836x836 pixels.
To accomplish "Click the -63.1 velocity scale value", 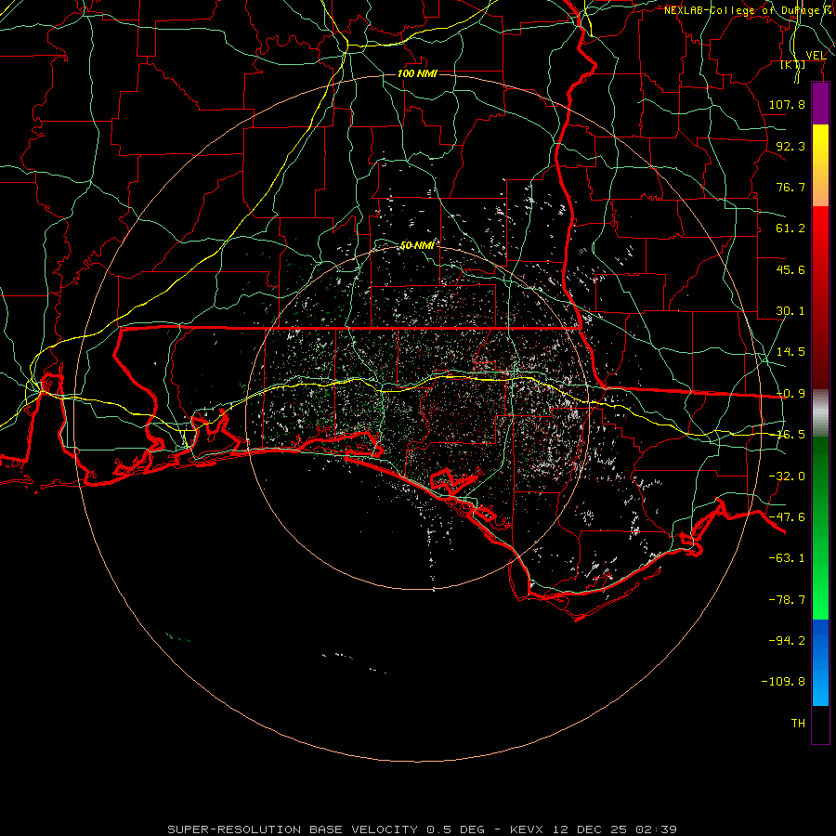I will [x=787, y=558].
